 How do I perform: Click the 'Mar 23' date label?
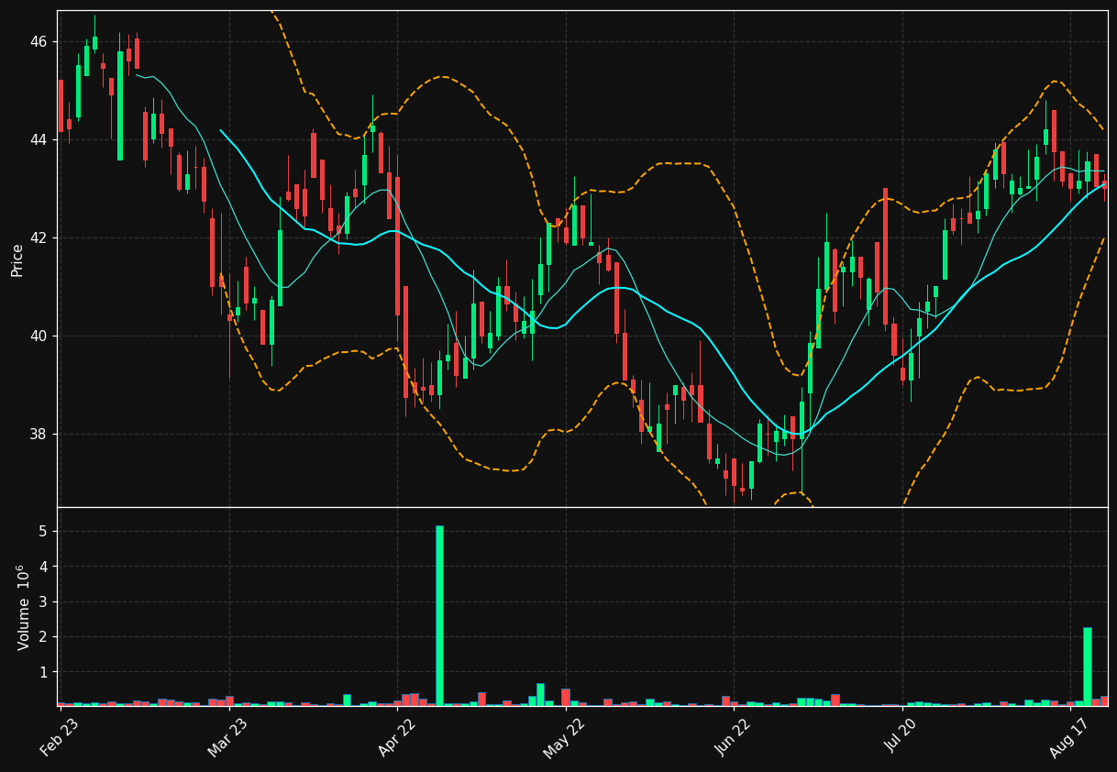coord(227,737)
